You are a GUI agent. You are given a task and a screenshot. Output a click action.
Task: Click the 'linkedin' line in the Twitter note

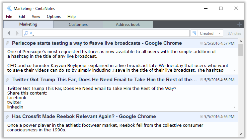15,107
